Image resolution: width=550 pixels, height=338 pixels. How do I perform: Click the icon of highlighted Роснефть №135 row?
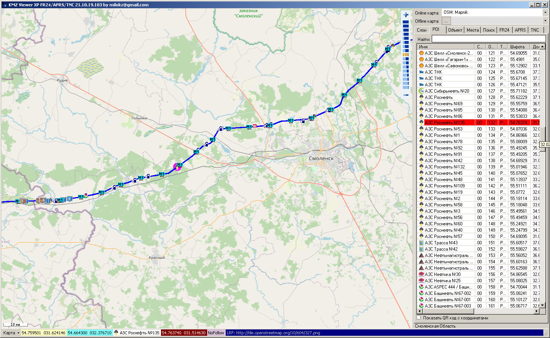click(x=421, y=123)
